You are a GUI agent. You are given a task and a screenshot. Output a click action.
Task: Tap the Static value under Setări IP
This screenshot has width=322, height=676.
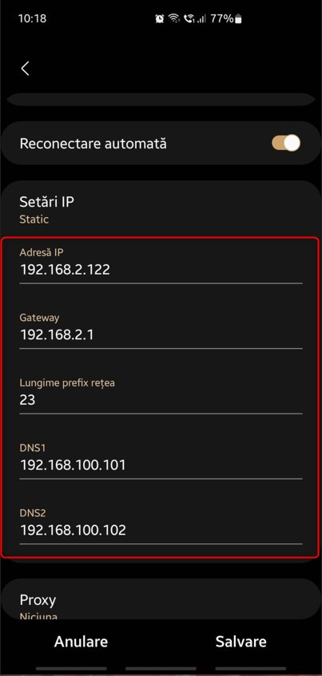(x=34, y=219)
